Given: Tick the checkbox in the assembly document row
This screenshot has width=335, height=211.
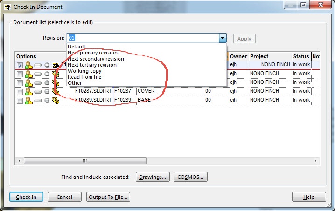Looking at the screenshot, I should tap(20, 74).
